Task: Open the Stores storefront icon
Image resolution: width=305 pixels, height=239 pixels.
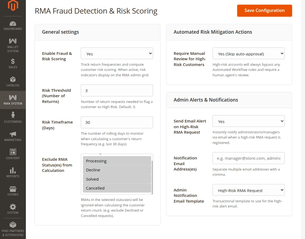Action: 13,189
